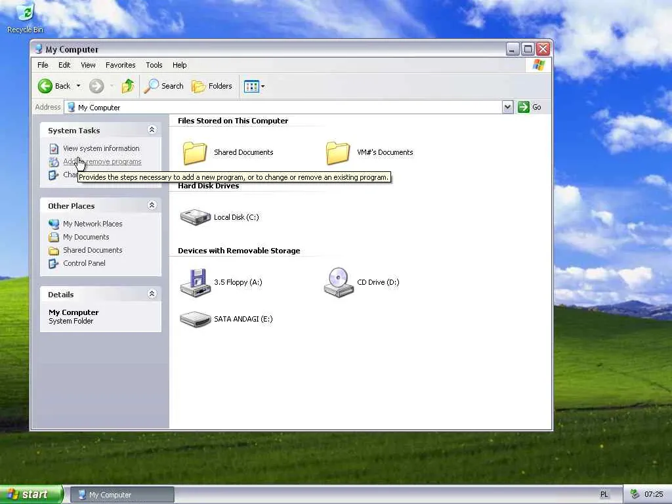The width and height of the screenshot is (672, 504).
Task: Close the My Computer window
Action: click(x=543, y=49)
